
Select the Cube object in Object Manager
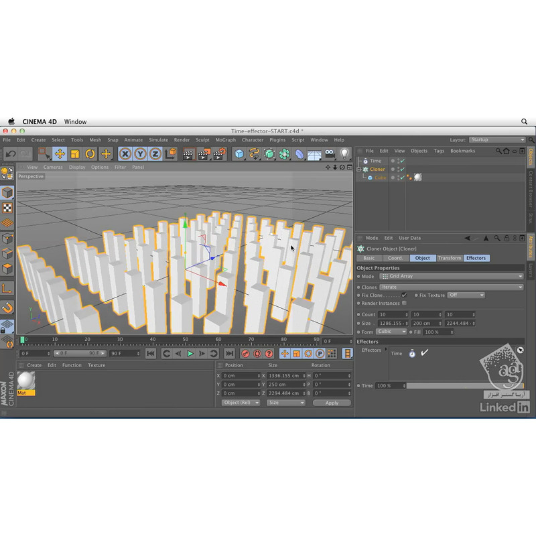[x=380, y=178]
